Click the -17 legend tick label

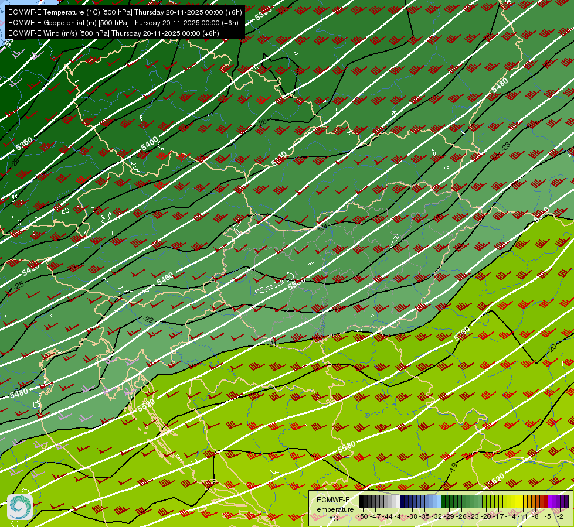[x=498, y=516]
